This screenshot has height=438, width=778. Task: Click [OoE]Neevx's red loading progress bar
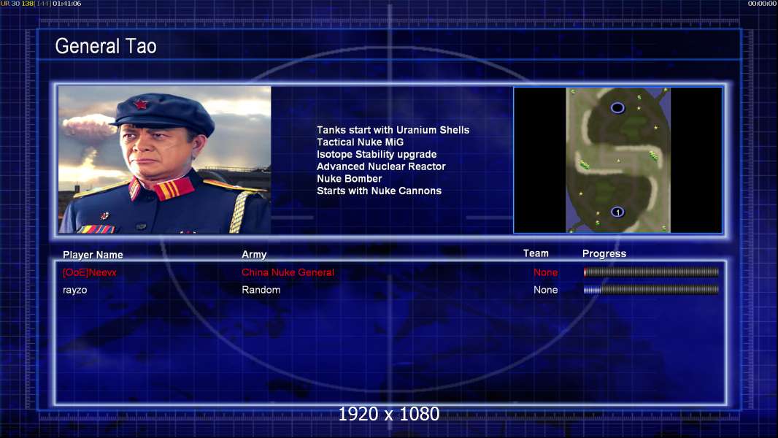coord(651,272)
